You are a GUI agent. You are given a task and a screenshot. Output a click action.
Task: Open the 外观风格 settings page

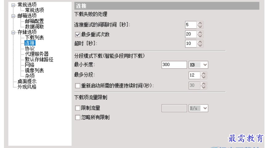point(27,87)
